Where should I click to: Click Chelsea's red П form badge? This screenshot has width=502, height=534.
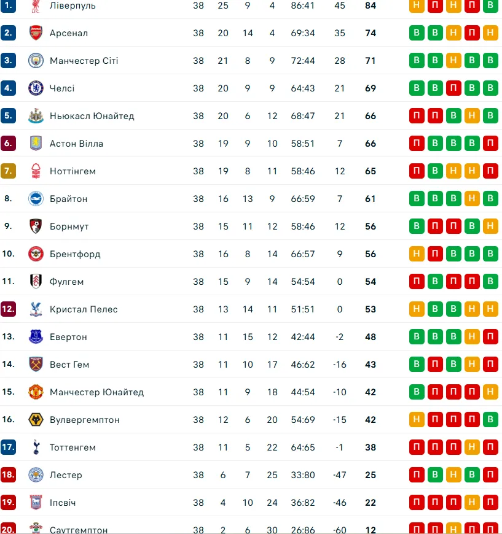pos(453,88)
